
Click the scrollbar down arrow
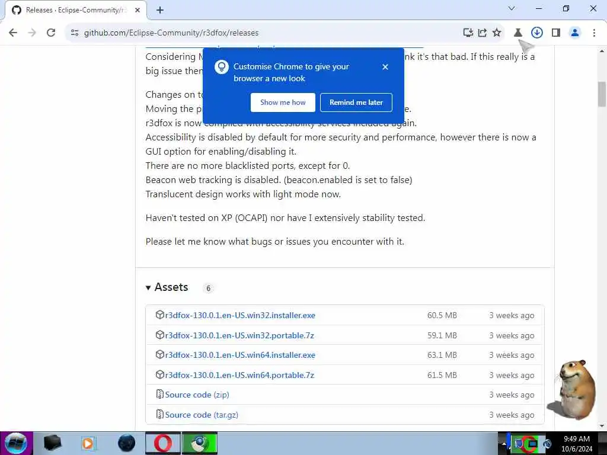pos(602,427)
